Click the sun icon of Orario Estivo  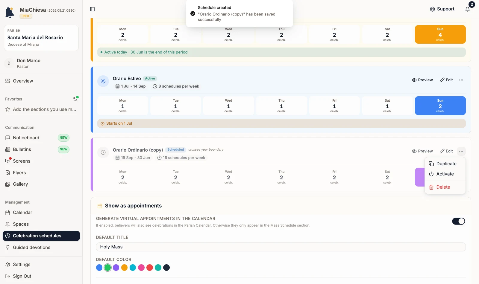pyautogui.click(x=103, y=81)
